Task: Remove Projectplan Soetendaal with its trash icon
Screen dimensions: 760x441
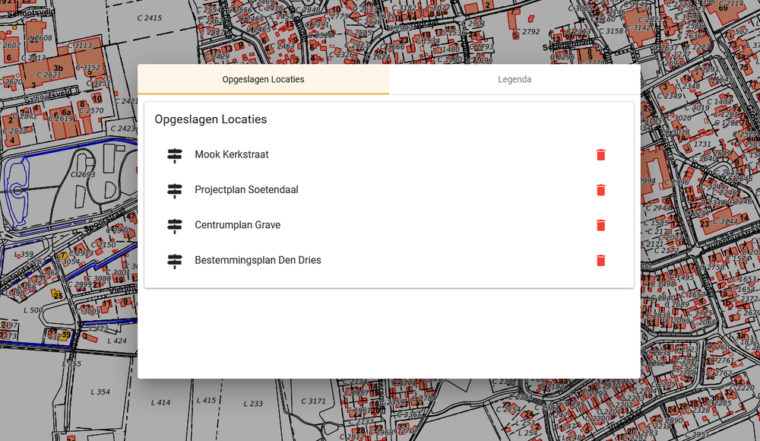Action: (600, 190)
